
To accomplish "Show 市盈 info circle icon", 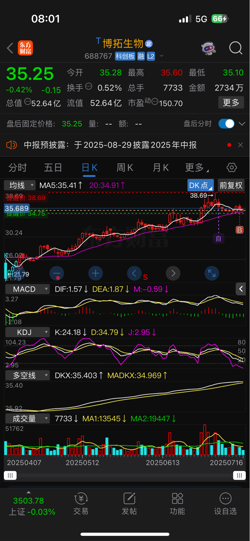I will coord(155,102).
